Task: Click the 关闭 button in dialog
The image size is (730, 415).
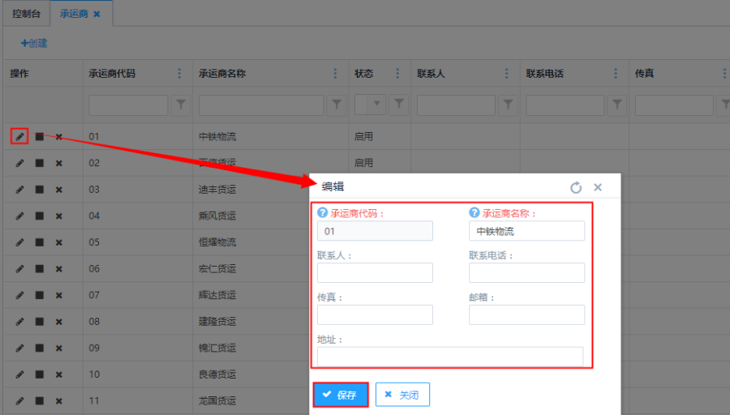Action: (x=402, y=395)
